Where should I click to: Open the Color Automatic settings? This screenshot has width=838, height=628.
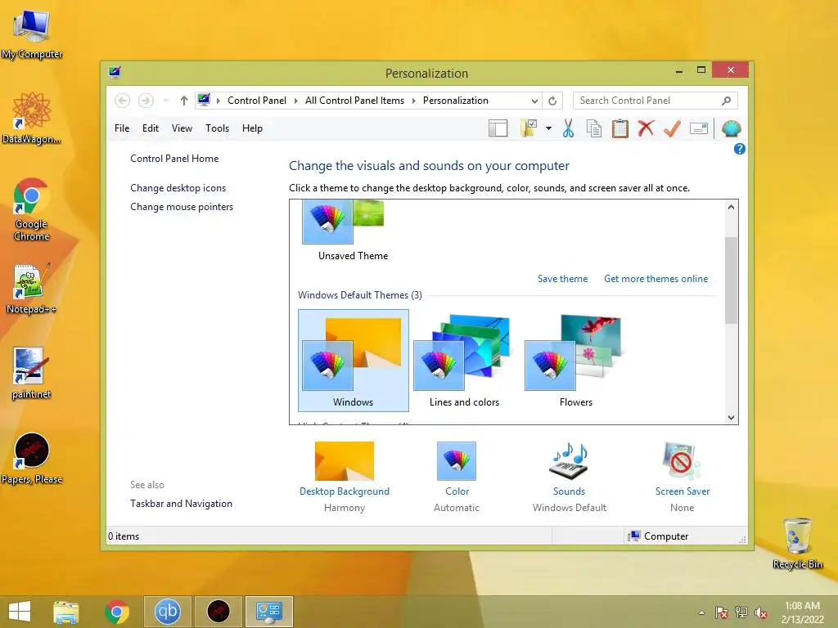point(457,477)
